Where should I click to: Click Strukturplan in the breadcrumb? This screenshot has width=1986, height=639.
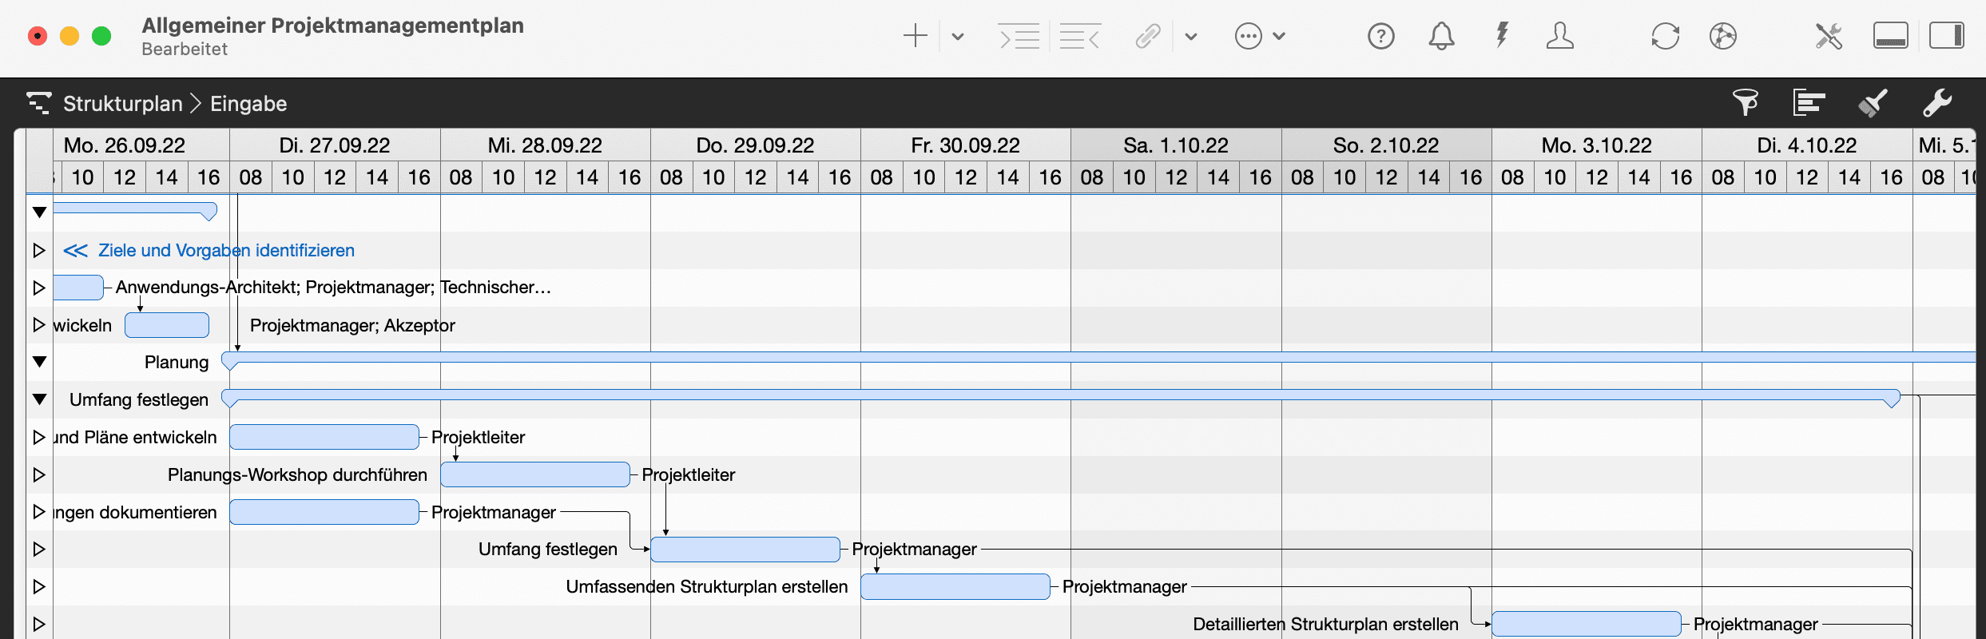pyautogui.click(x=122, y=104)
